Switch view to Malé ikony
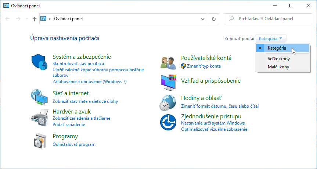This screenshot has width=317, height=169. (278, 67)
